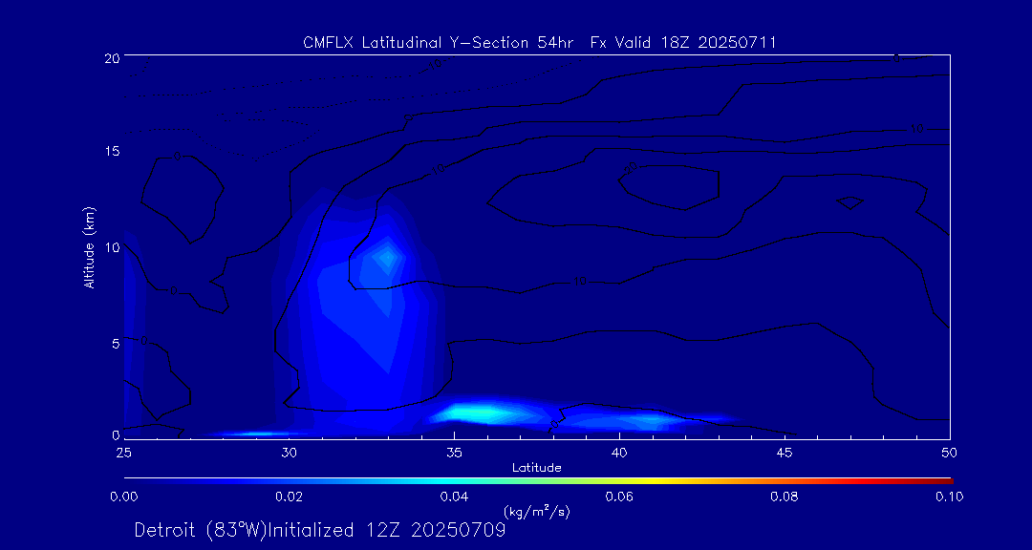1032x550 pixels.
Task: Select the altitude axis tick label 5
Action: (116, 344)
